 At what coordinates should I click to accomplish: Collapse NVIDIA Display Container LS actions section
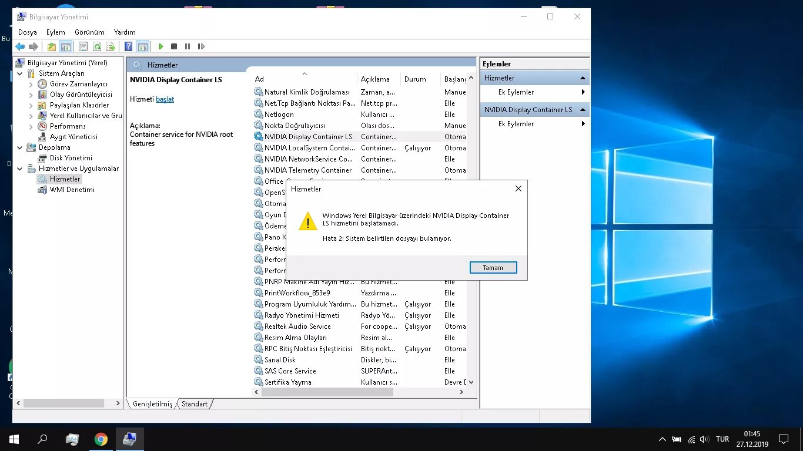point(583,110)
